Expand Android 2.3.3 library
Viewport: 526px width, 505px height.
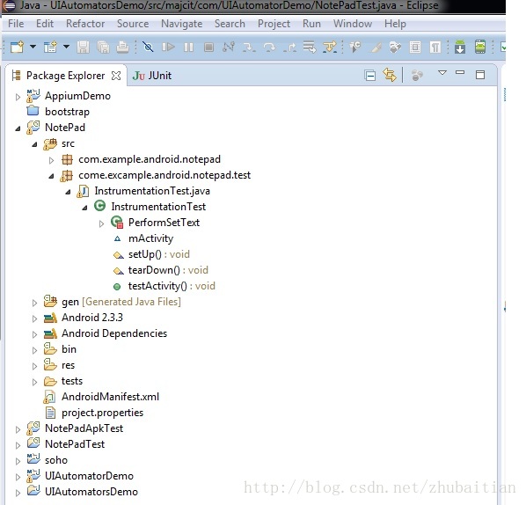coord(34,318)
